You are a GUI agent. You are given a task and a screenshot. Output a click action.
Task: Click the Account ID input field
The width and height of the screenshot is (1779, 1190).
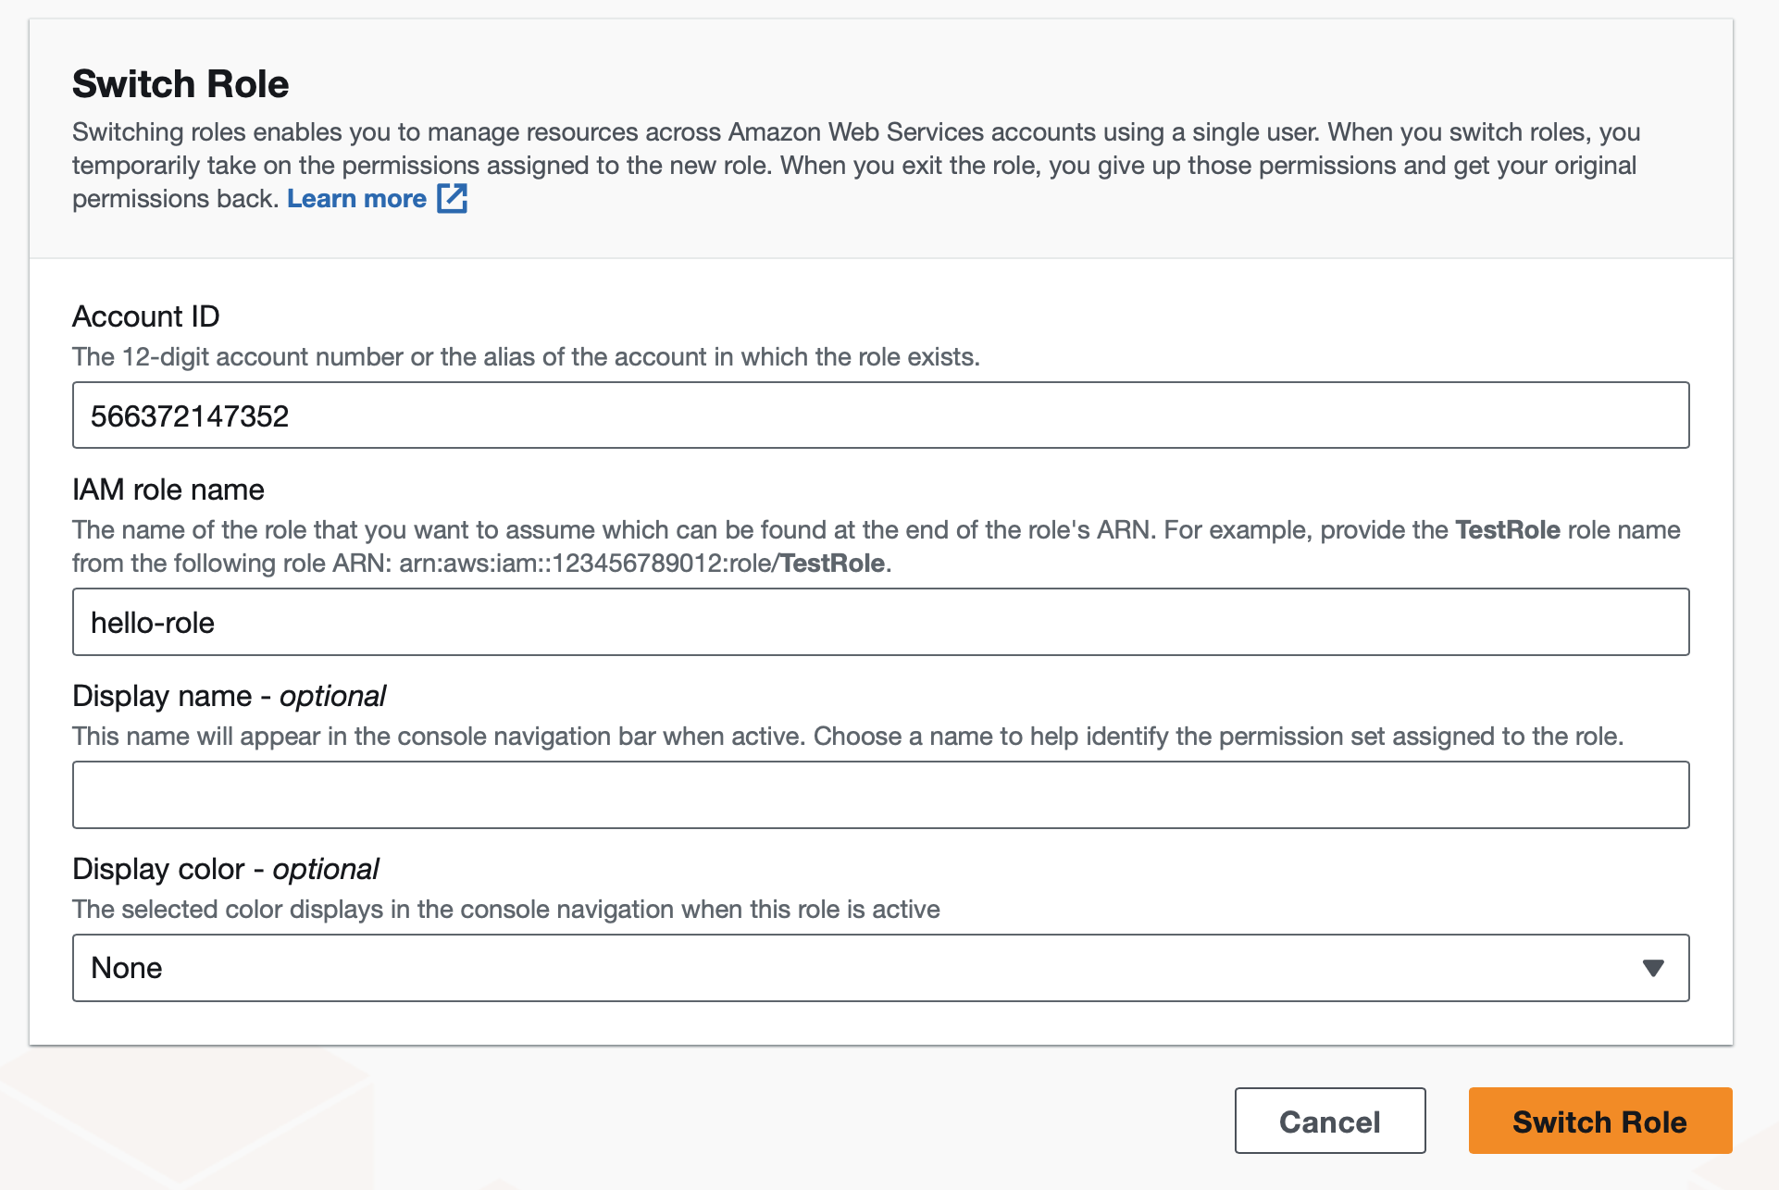coord(879,415)
